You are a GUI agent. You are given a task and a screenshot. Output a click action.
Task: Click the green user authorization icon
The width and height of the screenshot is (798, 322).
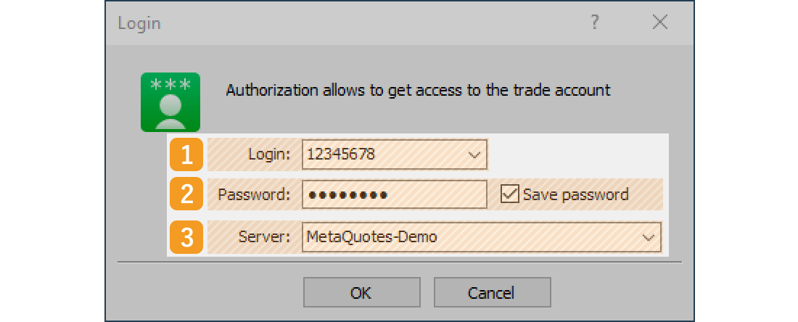[170, 102]
